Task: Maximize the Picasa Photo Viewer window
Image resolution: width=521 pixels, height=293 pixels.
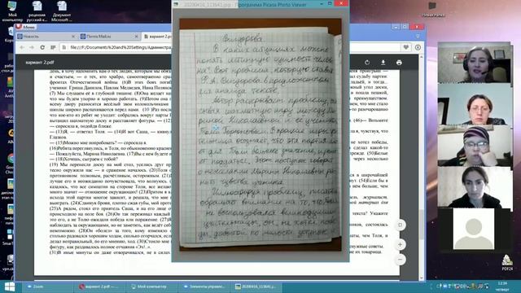Action: (x=330, y=3)
